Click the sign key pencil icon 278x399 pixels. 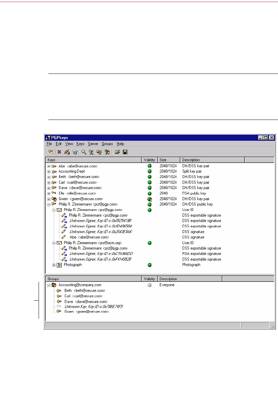point(67,152)
